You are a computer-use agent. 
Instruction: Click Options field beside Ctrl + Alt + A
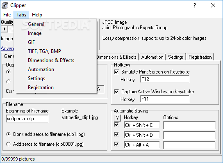189,145
